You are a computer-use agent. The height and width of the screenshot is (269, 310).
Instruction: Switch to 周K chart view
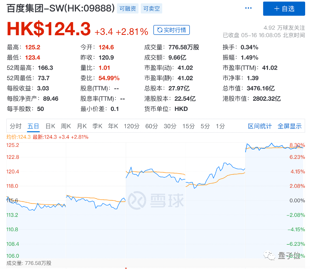click(x=66, y=126)
